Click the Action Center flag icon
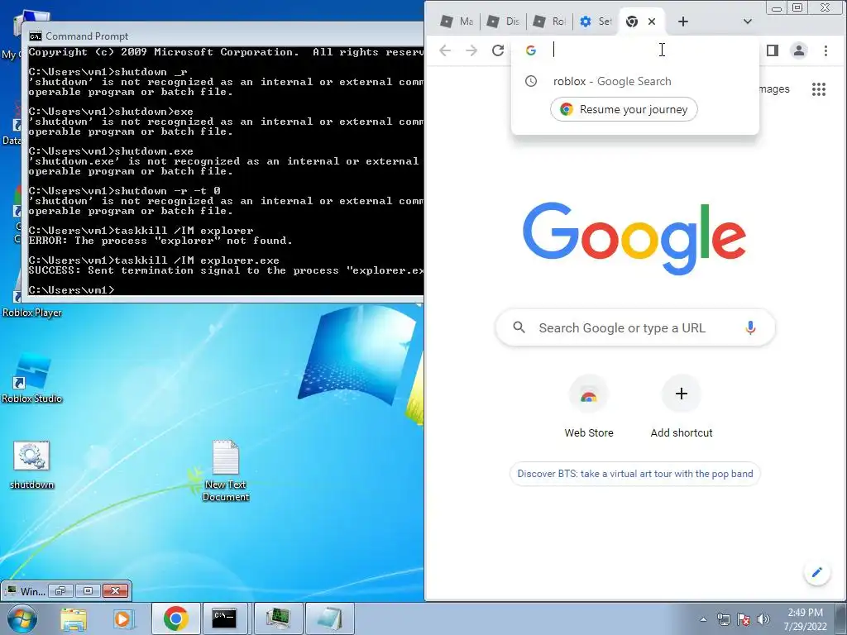 click(744, 619)
